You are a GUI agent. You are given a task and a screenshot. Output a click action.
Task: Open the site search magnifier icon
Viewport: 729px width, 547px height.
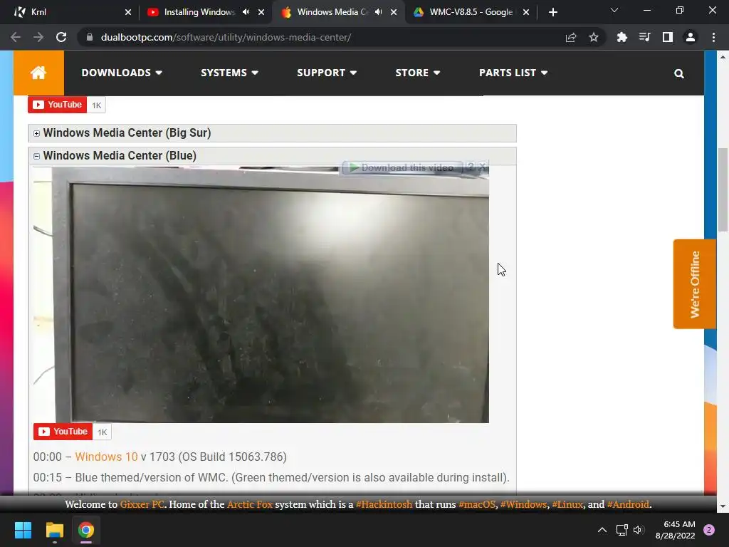(x=678, y=73)
